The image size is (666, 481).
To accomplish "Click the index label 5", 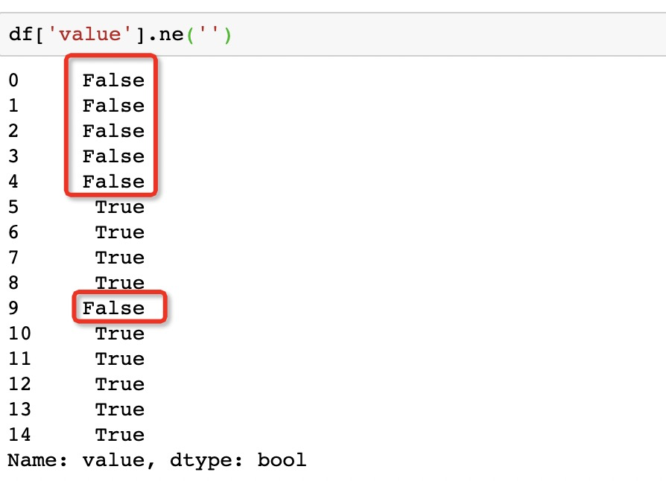I will tap(13, 207).
